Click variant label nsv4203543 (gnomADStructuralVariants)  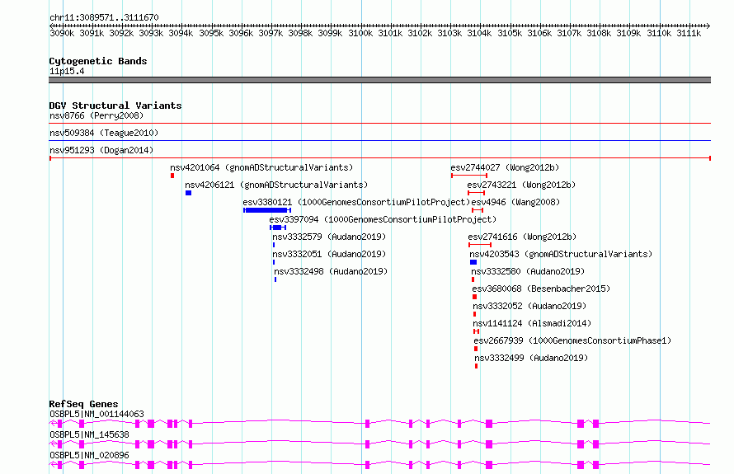561,254
